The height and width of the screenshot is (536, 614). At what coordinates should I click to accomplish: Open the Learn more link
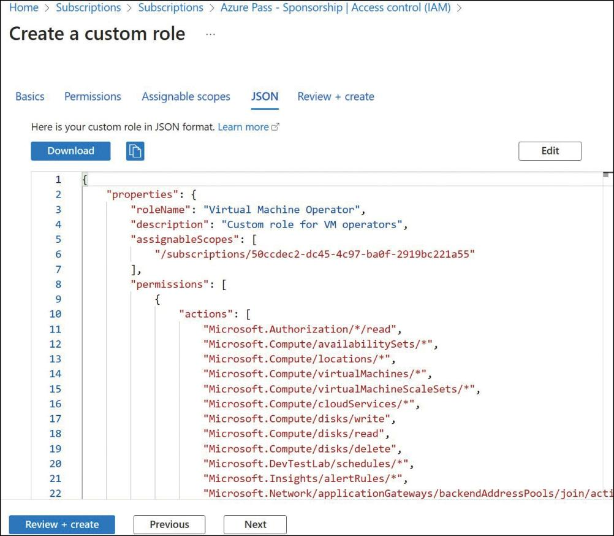[x=243, y=127]
